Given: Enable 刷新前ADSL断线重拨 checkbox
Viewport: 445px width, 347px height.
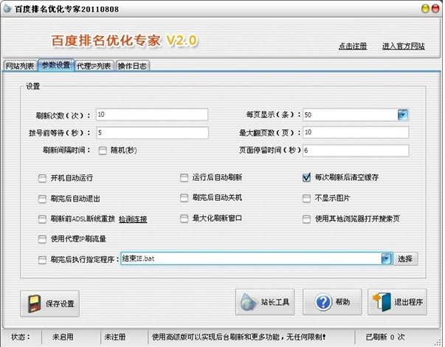Looking at the screenshot, I should click(42, 219).
